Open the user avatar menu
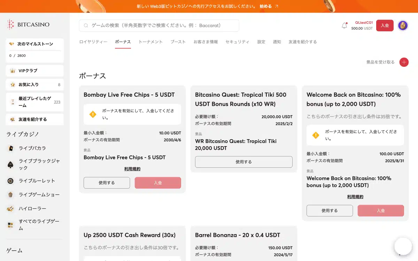 tap(403, 25)
